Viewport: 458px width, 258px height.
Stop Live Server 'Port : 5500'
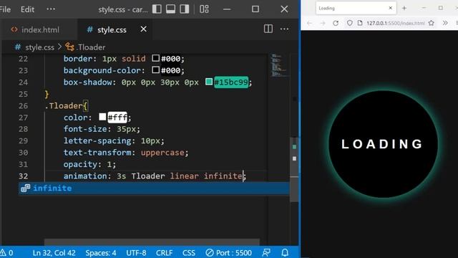229,253
